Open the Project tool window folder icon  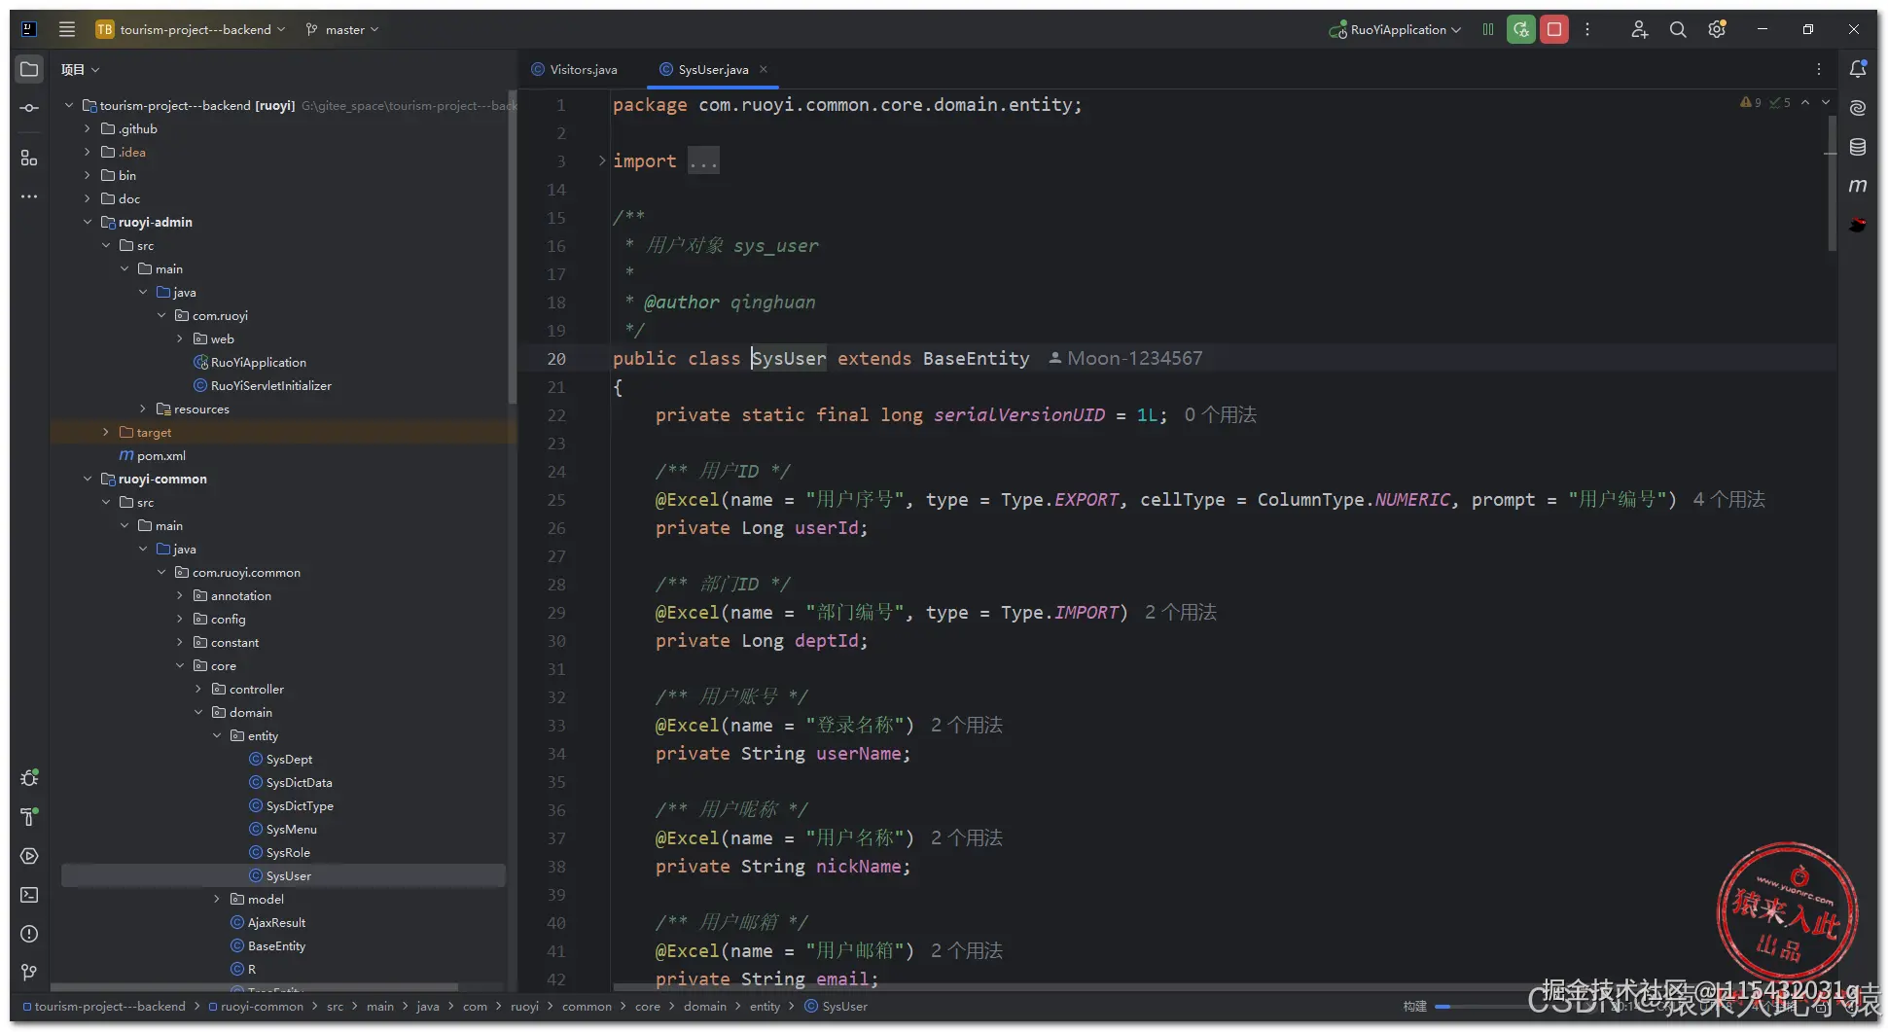coord(29,69)
